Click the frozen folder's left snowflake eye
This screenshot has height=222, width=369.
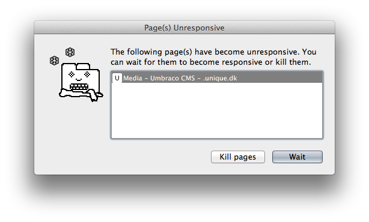[72, 74]
